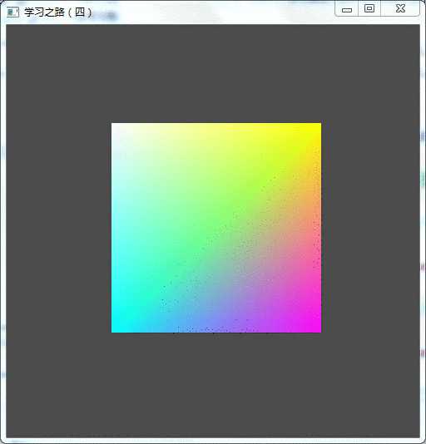Viewport: 426px width, 444px height.
Task: Click the 学习之路（四） title text
Action: (x=58, y=12)
